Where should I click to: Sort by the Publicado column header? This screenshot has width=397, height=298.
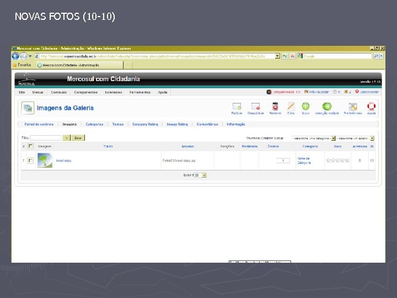[249, 146]
